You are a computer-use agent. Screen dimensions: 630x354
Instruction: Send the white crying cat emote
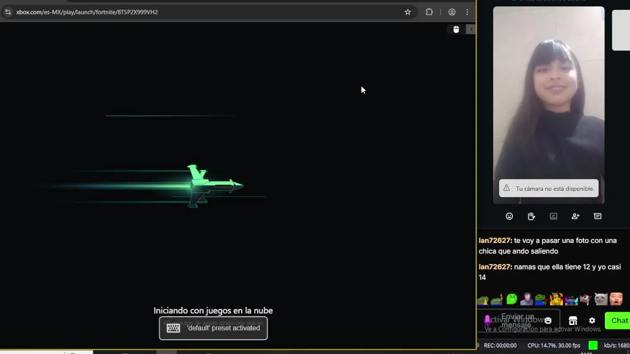(x=601, y=298)
